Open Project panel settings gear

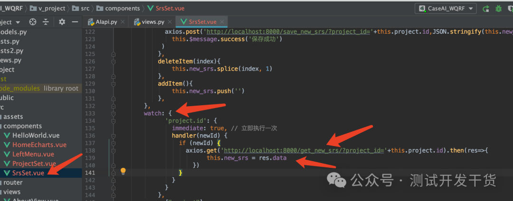pos(62,22)
